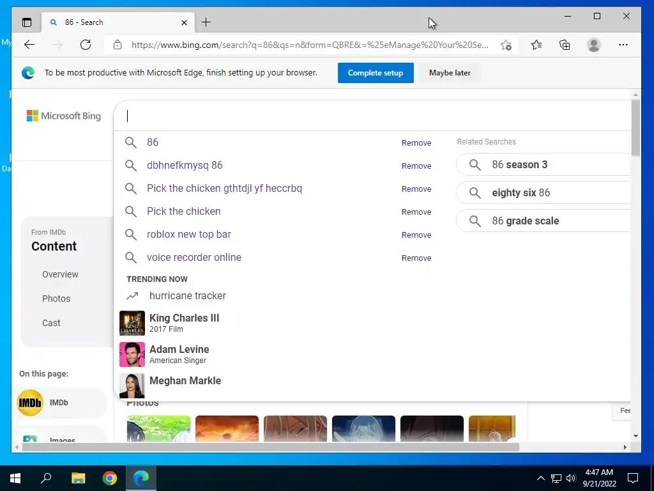Image resolution: width=654 pixels, height=491 pixels.
Task: Open network status tray icon
Action: coord(556,478)
